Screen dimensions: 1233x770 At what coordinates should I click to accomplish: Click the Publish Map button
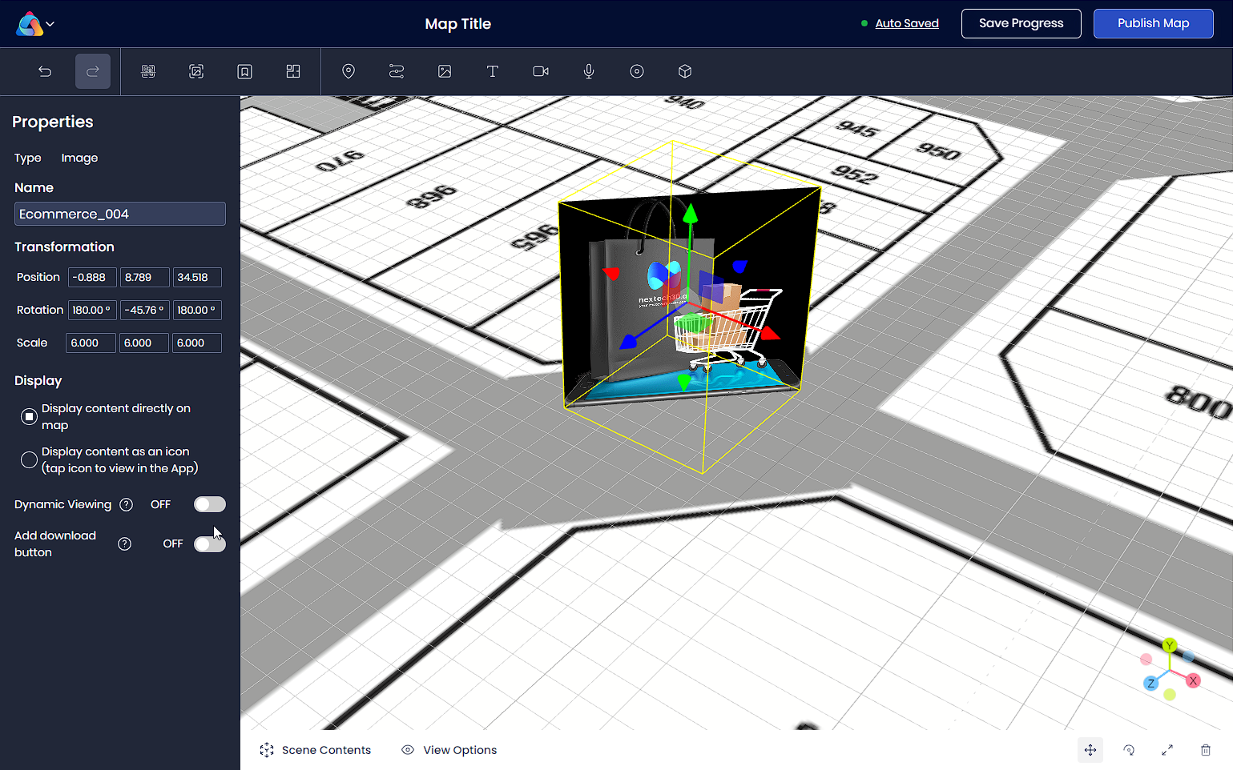tap(1153, 23)
